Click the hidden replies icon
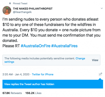105x97 pixels. pyautogui.click(x=100, y=74)
